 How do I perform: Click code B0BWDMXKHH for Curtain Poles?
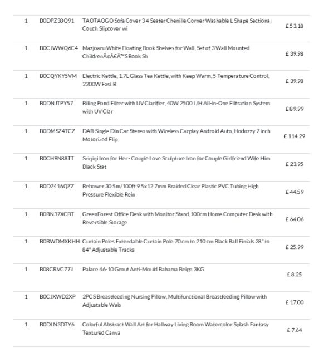coord(60,242)
